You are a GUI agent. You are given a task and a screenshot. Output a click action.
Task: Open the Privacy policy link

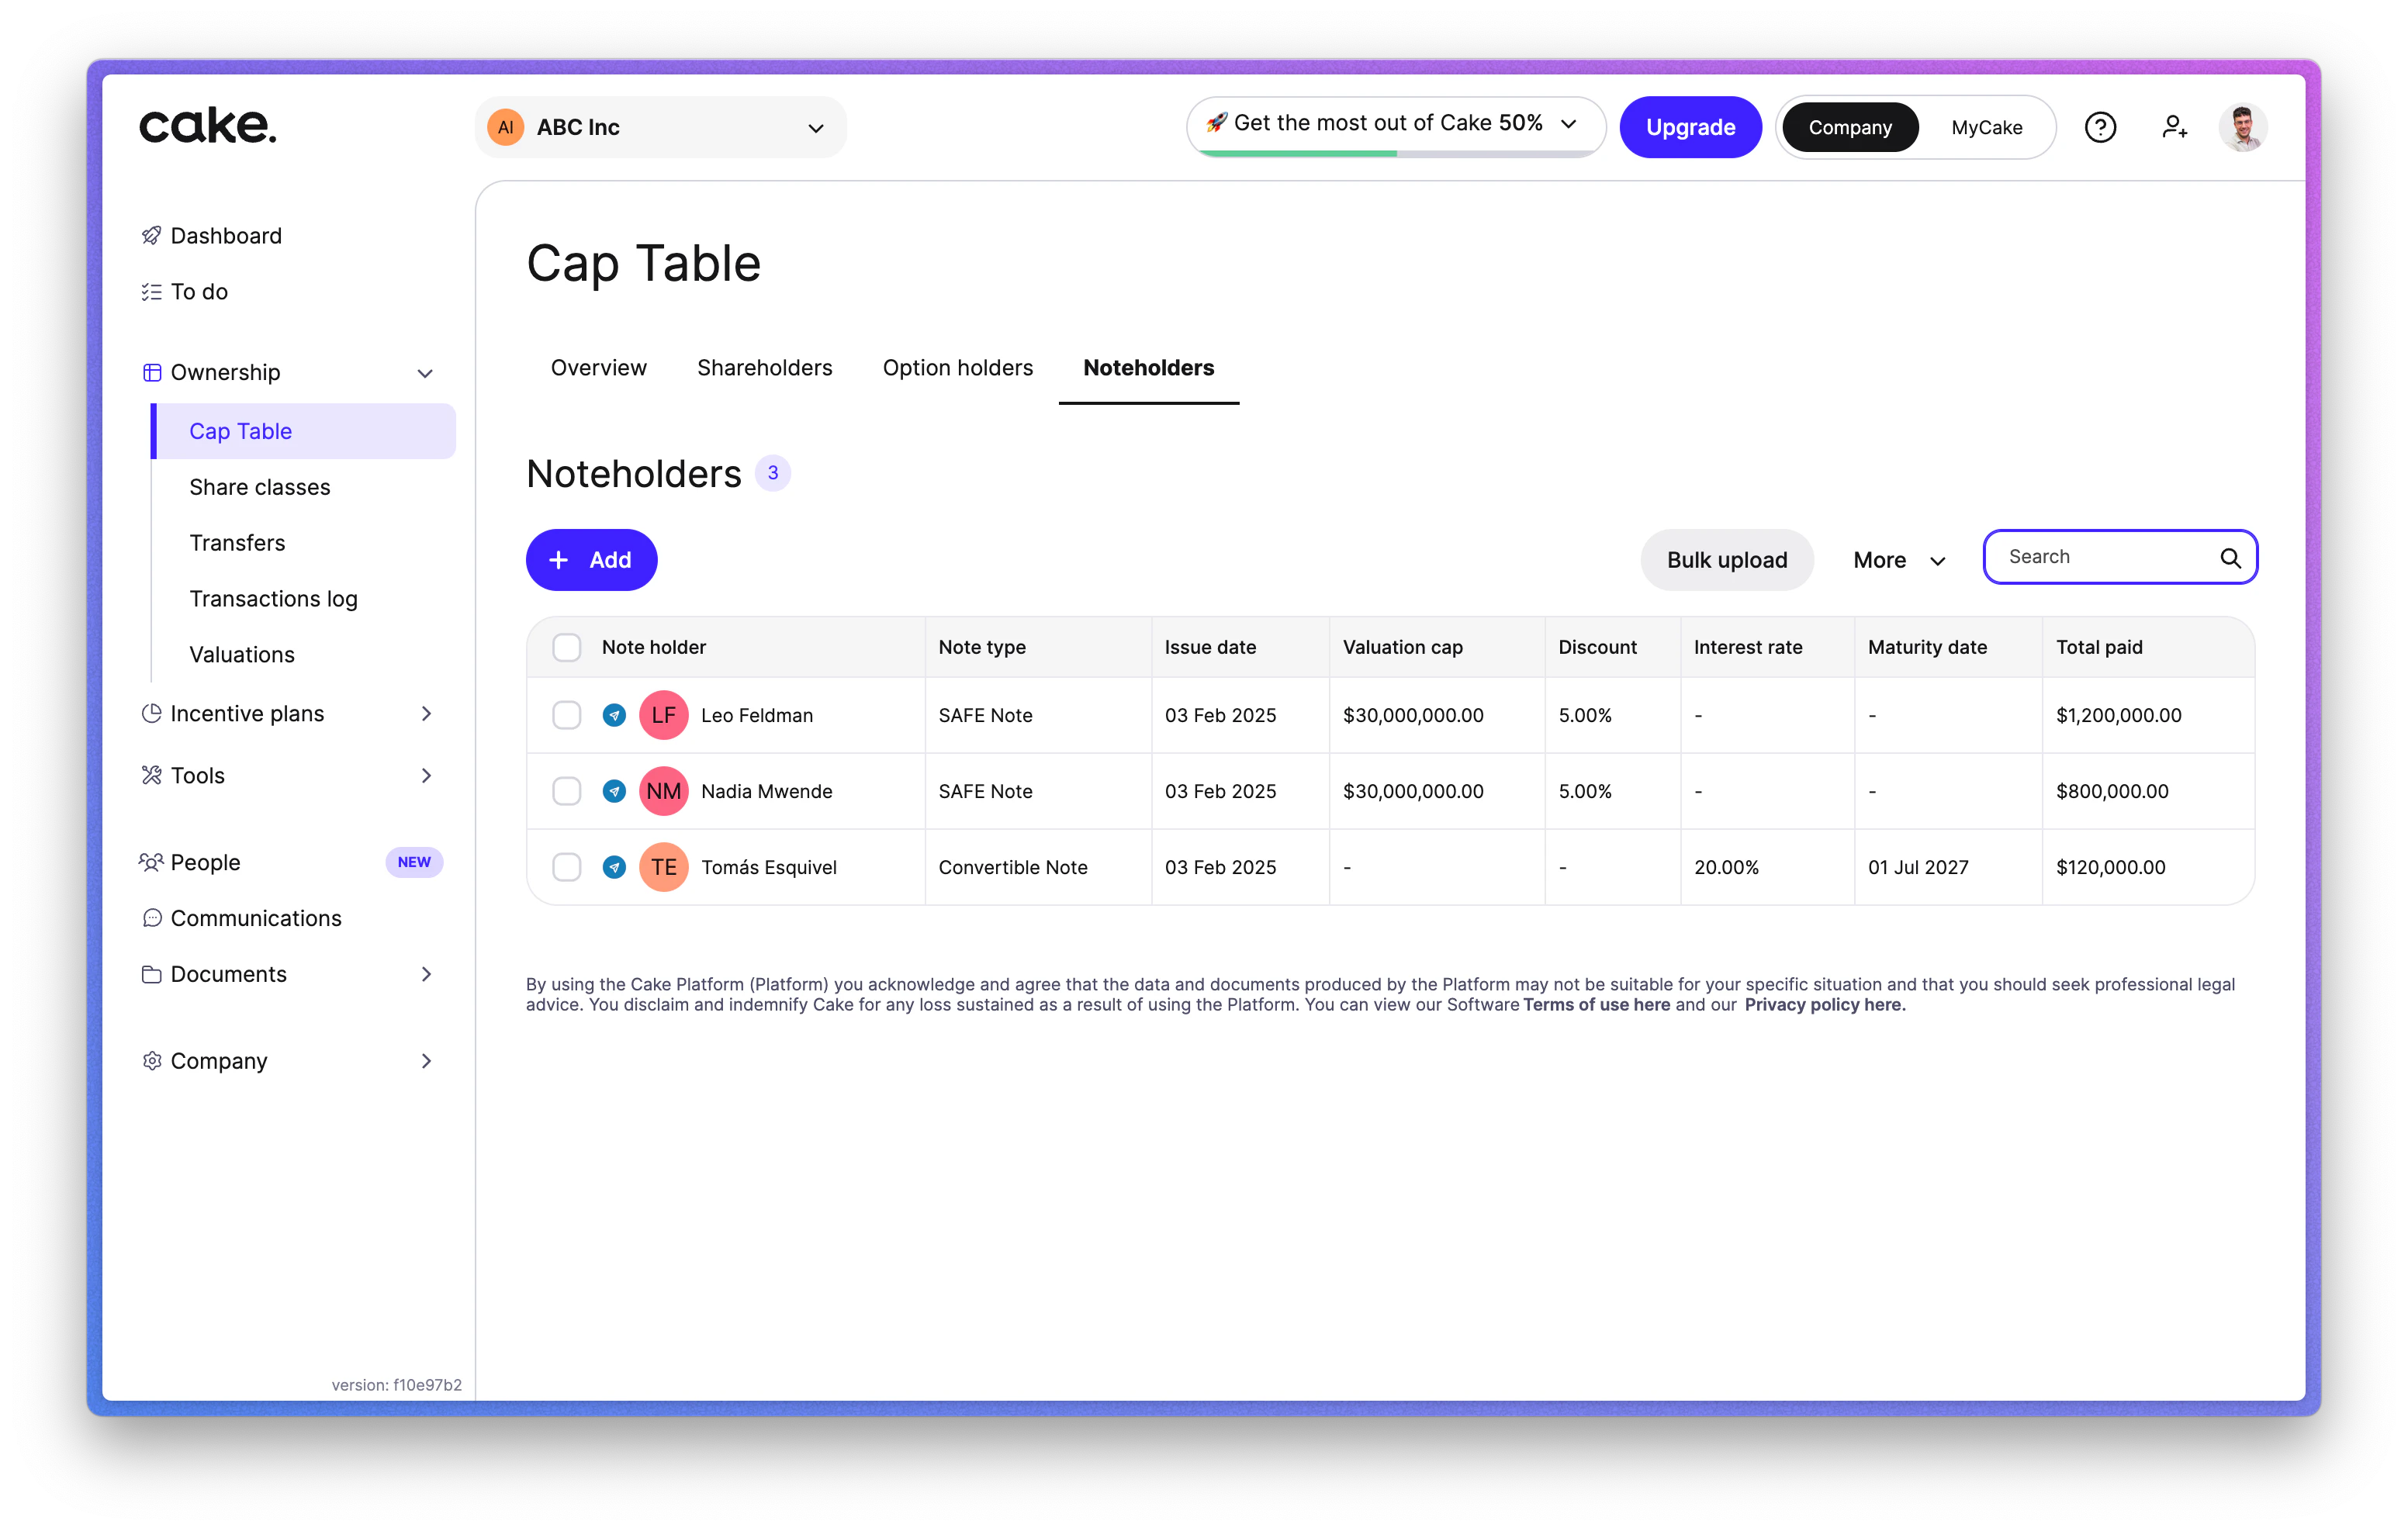pos(1824,1005)
